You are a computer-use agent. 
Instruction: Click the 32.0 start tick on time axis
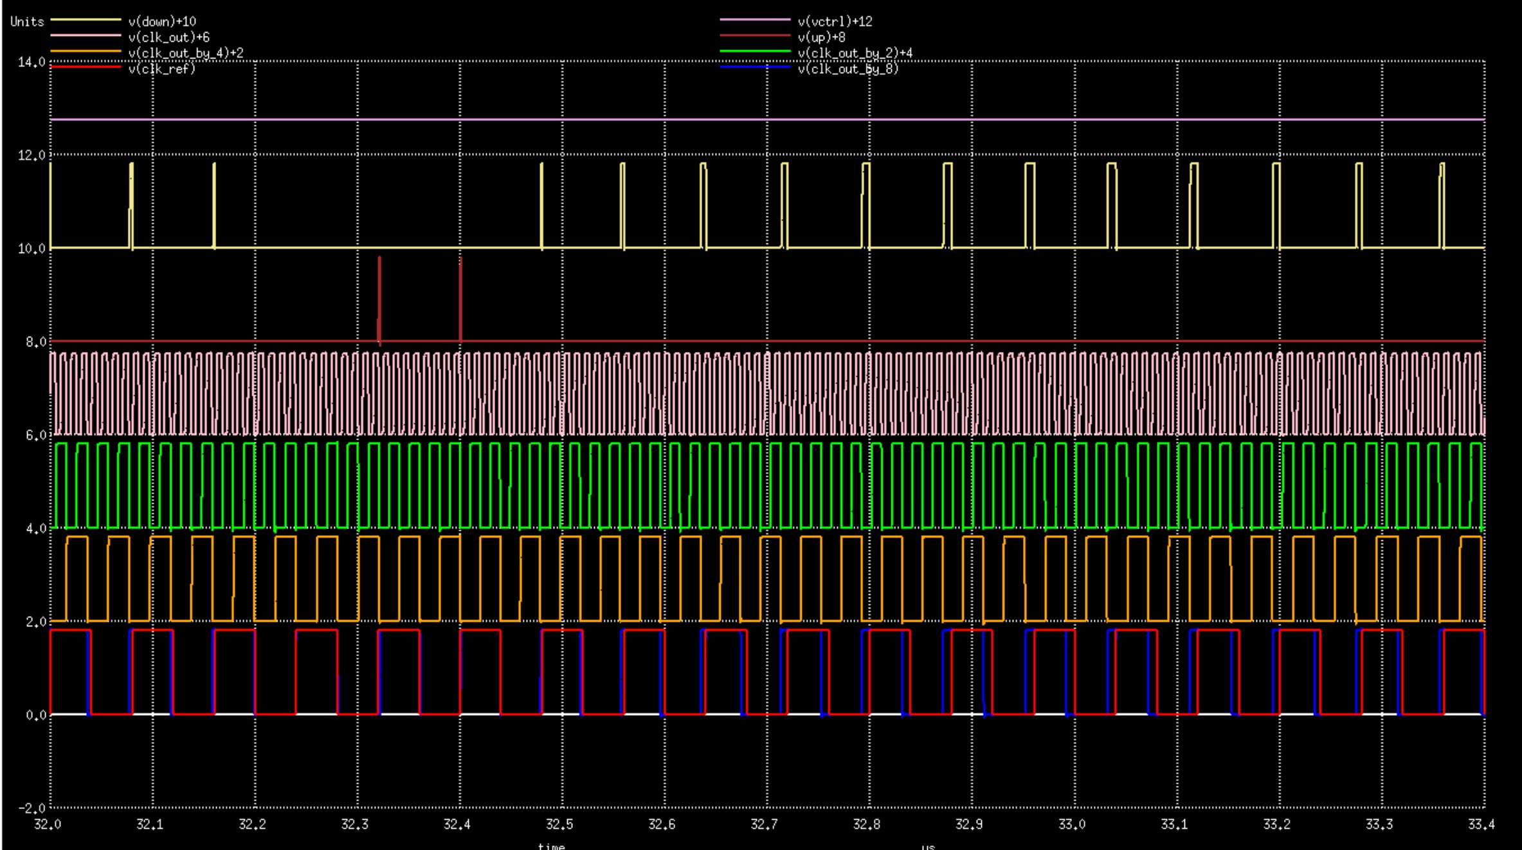point(47,825)
